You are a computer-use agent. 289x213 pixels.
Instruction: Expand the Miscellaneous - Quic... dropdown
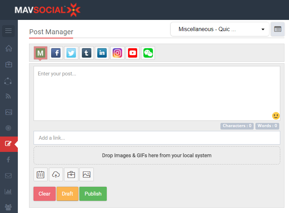click(220, 29)
